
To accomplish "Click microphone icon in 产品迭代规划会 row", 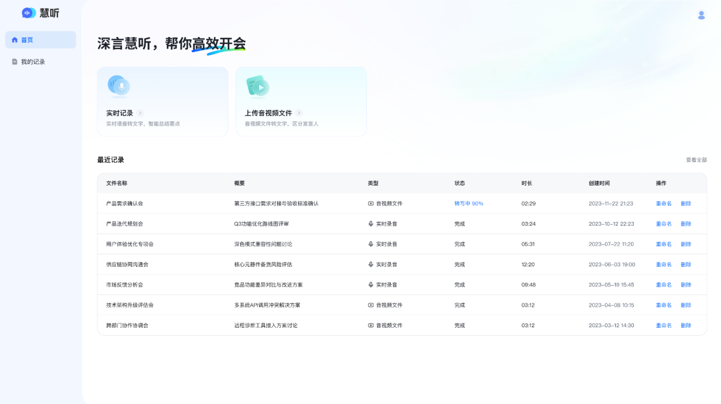I will (x=371, y=224).
